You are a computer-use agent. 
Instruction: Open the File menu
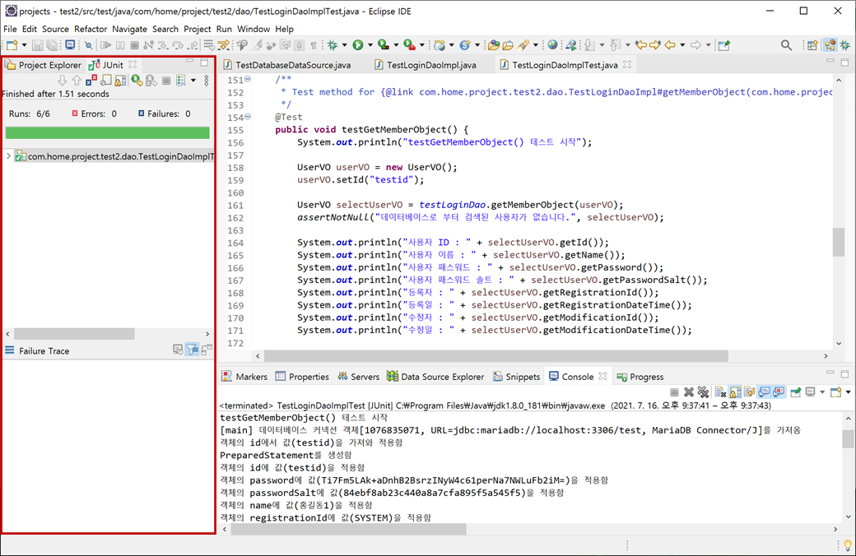tap(10, 29)
